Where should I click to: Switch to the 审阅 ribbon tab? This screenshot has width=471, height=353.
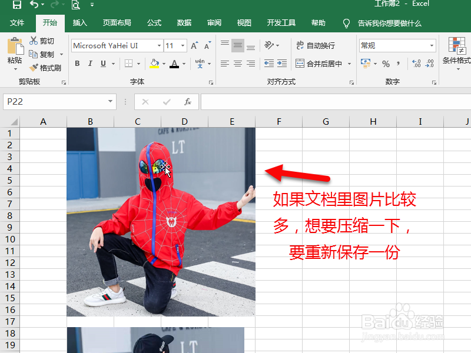pos(214,23)
